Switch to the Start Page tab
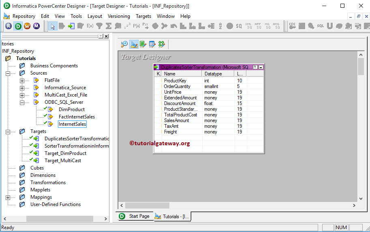 [x=135, y=216]
